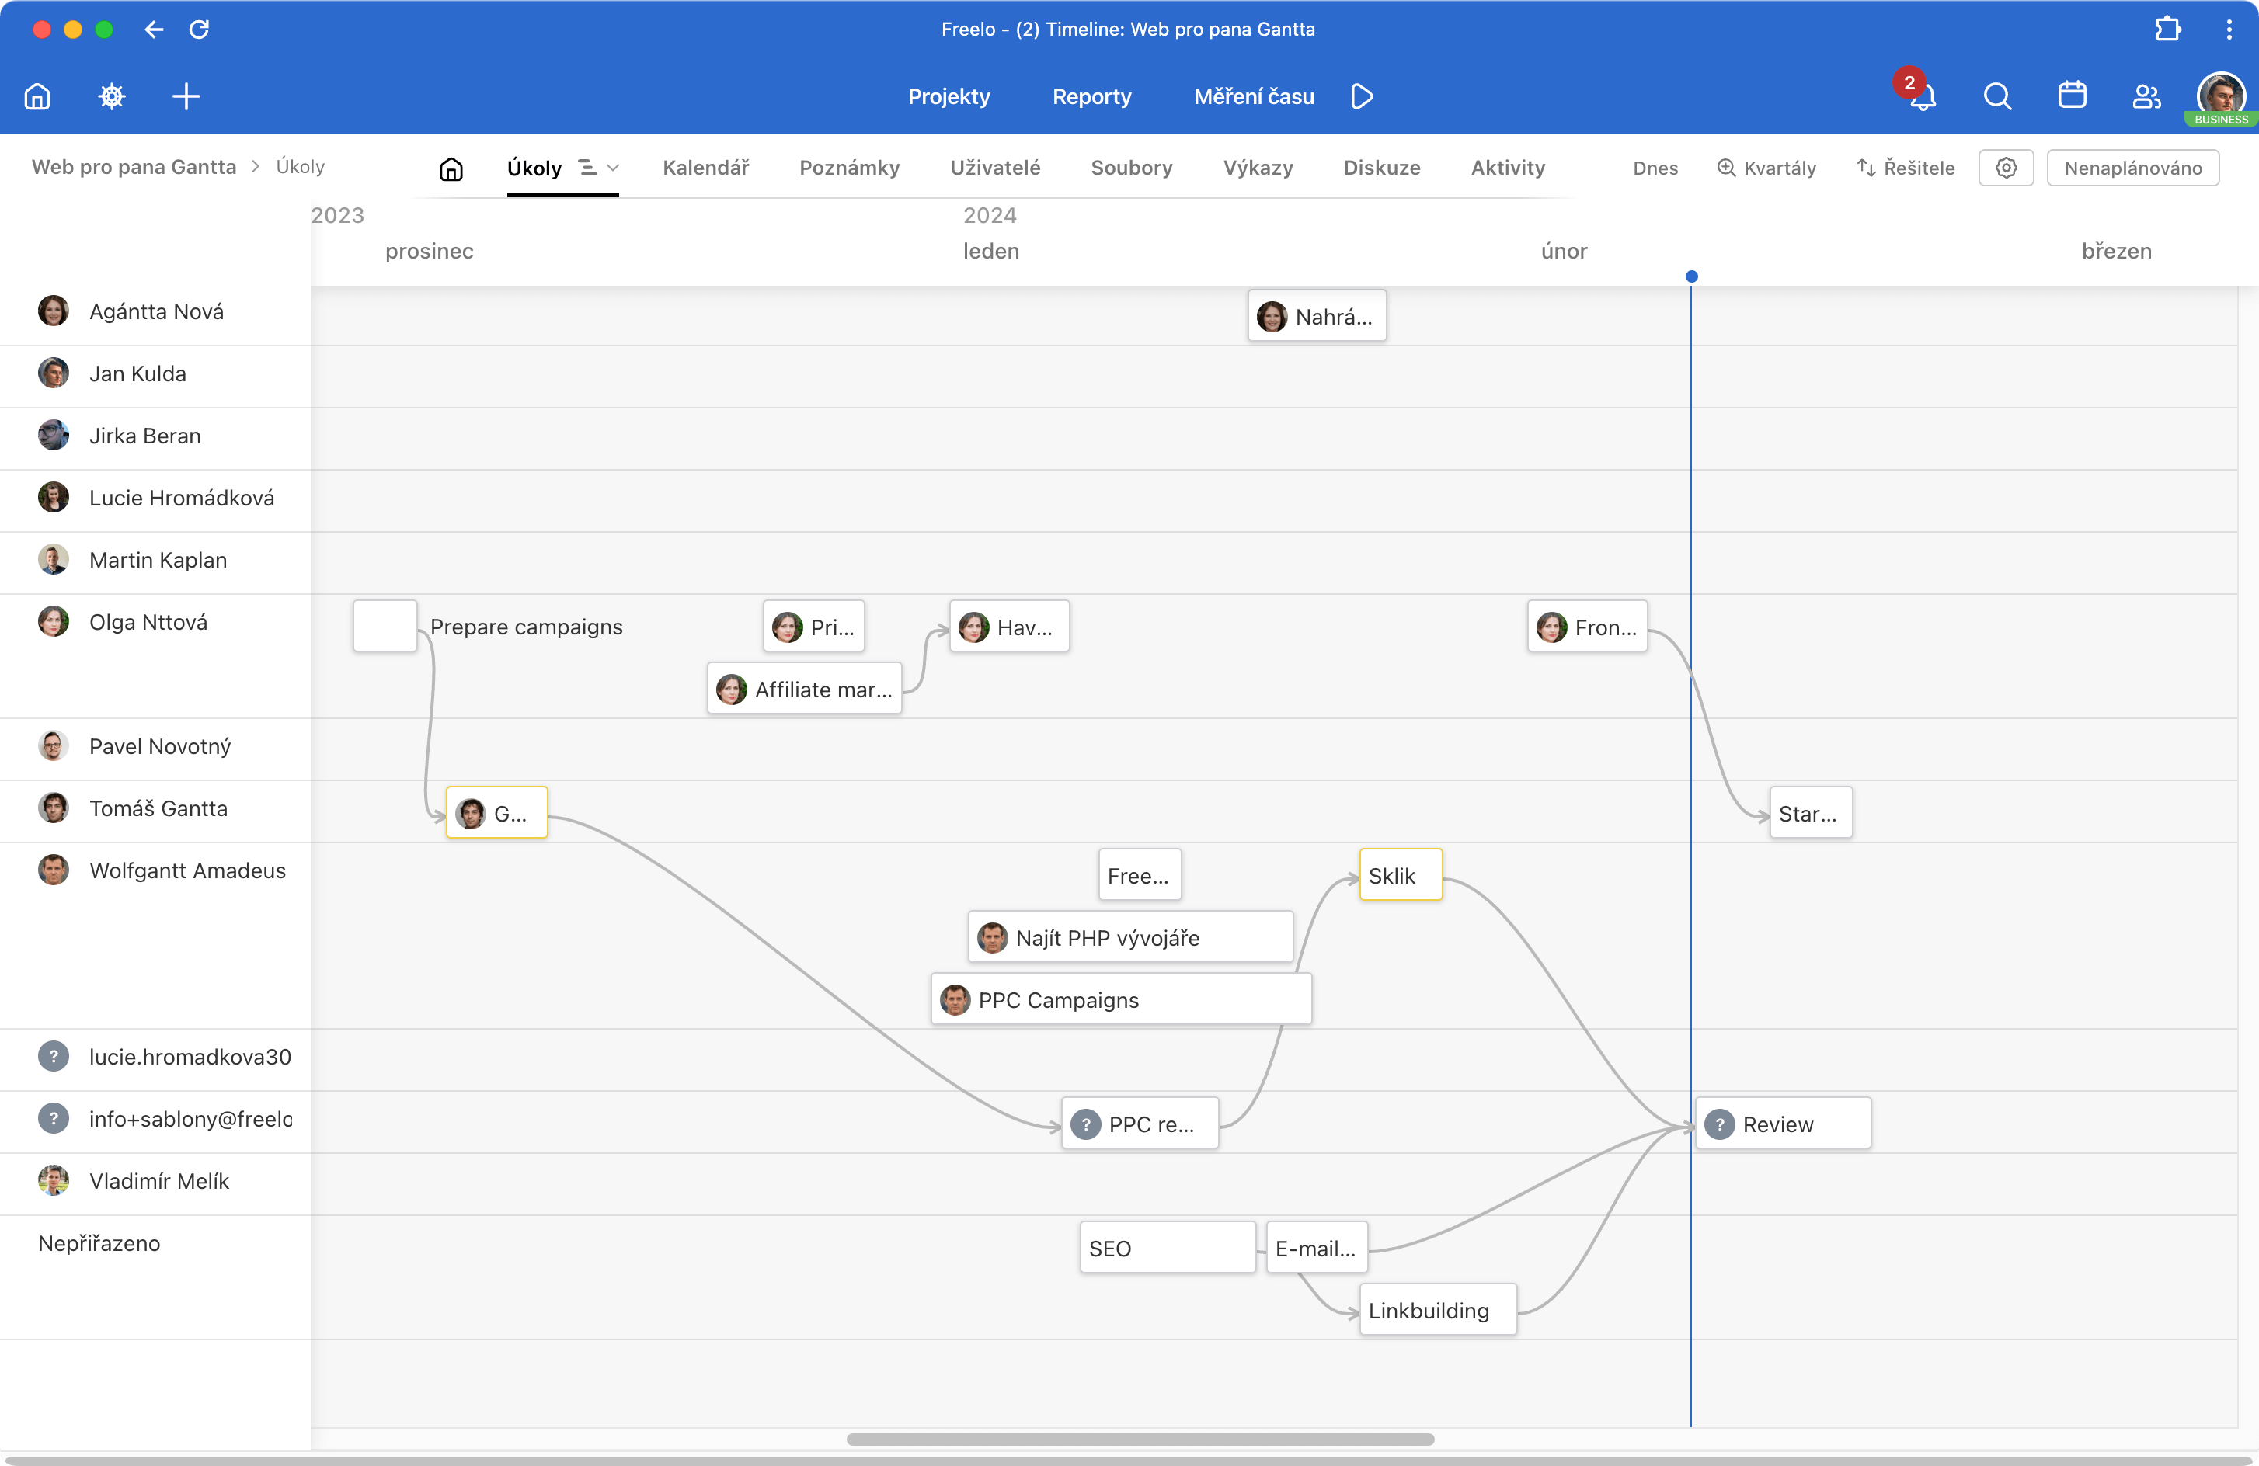Open the Affiliate mar... task card
The image size is (2259, 1466).
(804, 689)
